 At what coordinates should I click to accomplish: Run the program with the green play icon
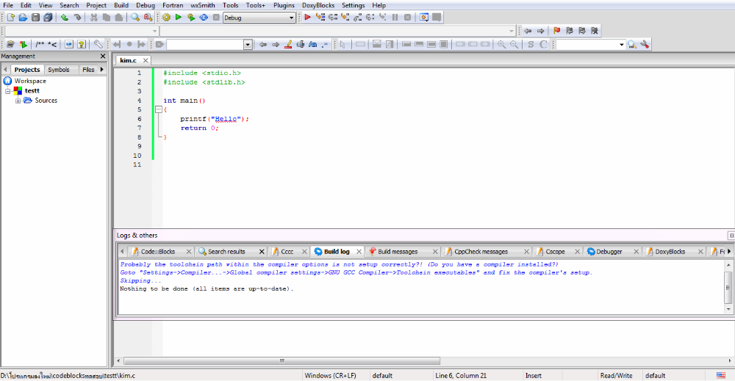(178, 18)
